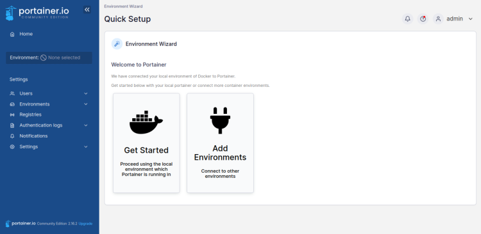Click the Users people icon

(x=12, y=93)
